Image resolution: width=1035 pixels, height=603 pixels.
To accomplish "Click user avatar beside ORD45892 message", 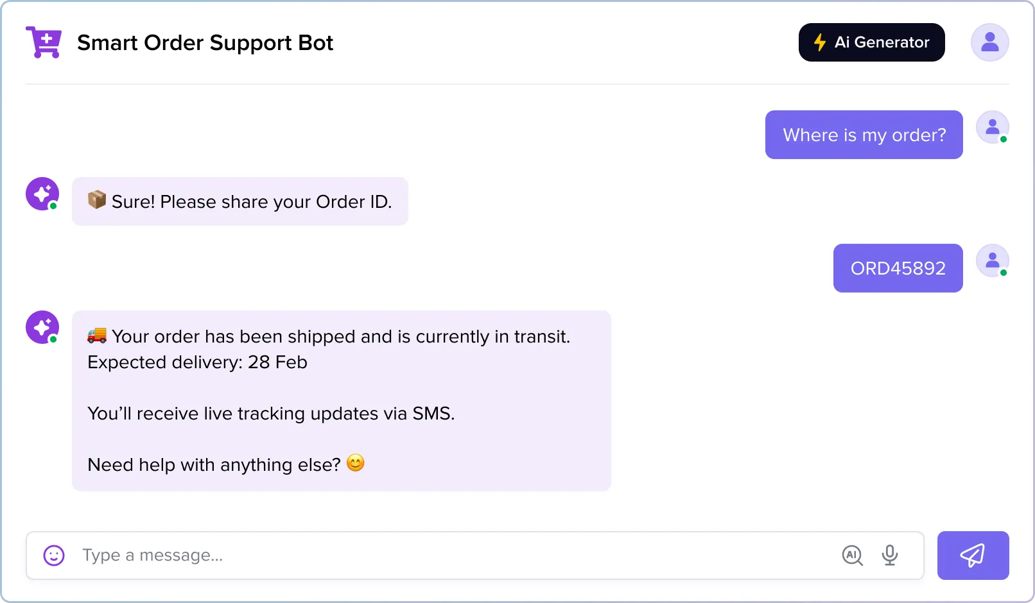I will click(x=992, y=260).
